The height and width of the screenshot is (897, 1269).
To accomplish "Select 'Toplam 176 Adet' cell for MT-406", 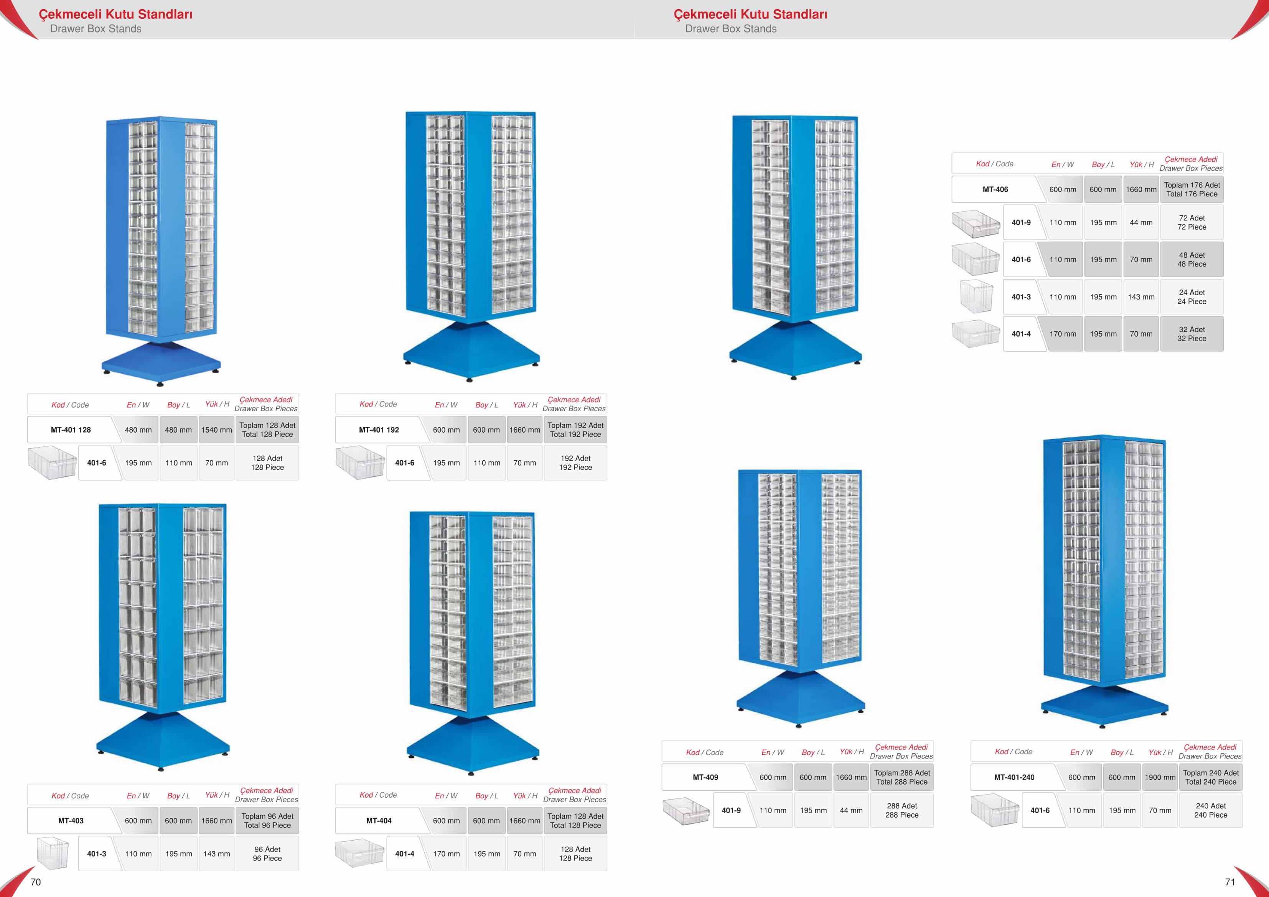I will point(1192,189).
